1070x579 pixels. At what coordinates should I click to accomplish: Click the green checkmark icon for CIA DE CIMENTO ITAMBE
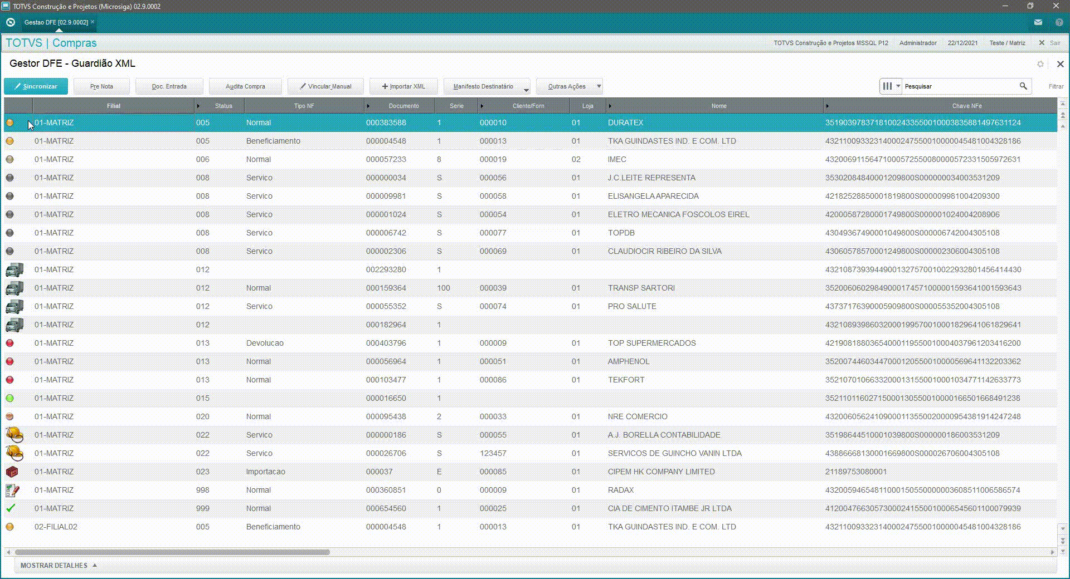(11, 508)
